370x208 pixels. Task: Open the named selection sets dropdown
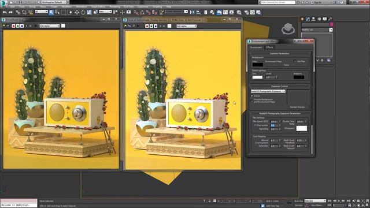pos(176,12)
